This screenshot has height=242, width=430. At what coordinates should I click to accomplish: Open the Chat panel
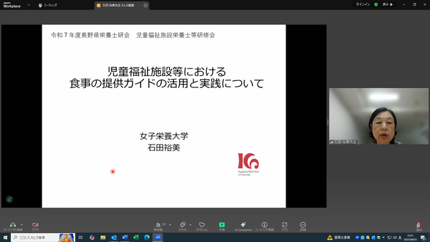(183, 227)
